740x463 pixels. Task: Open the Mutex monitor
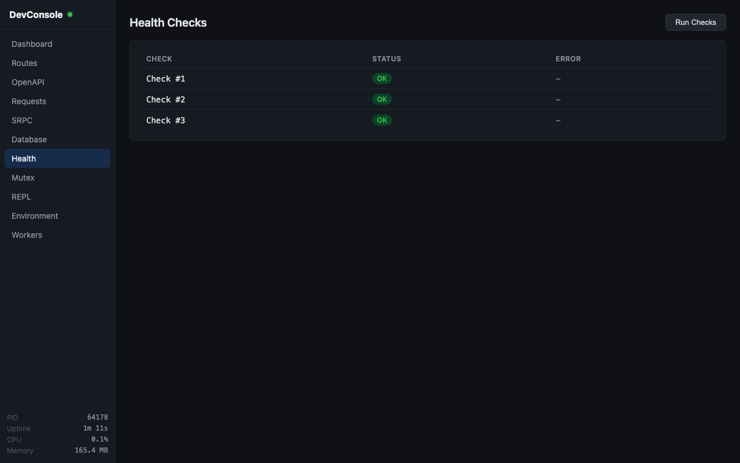tap(23, 178)
